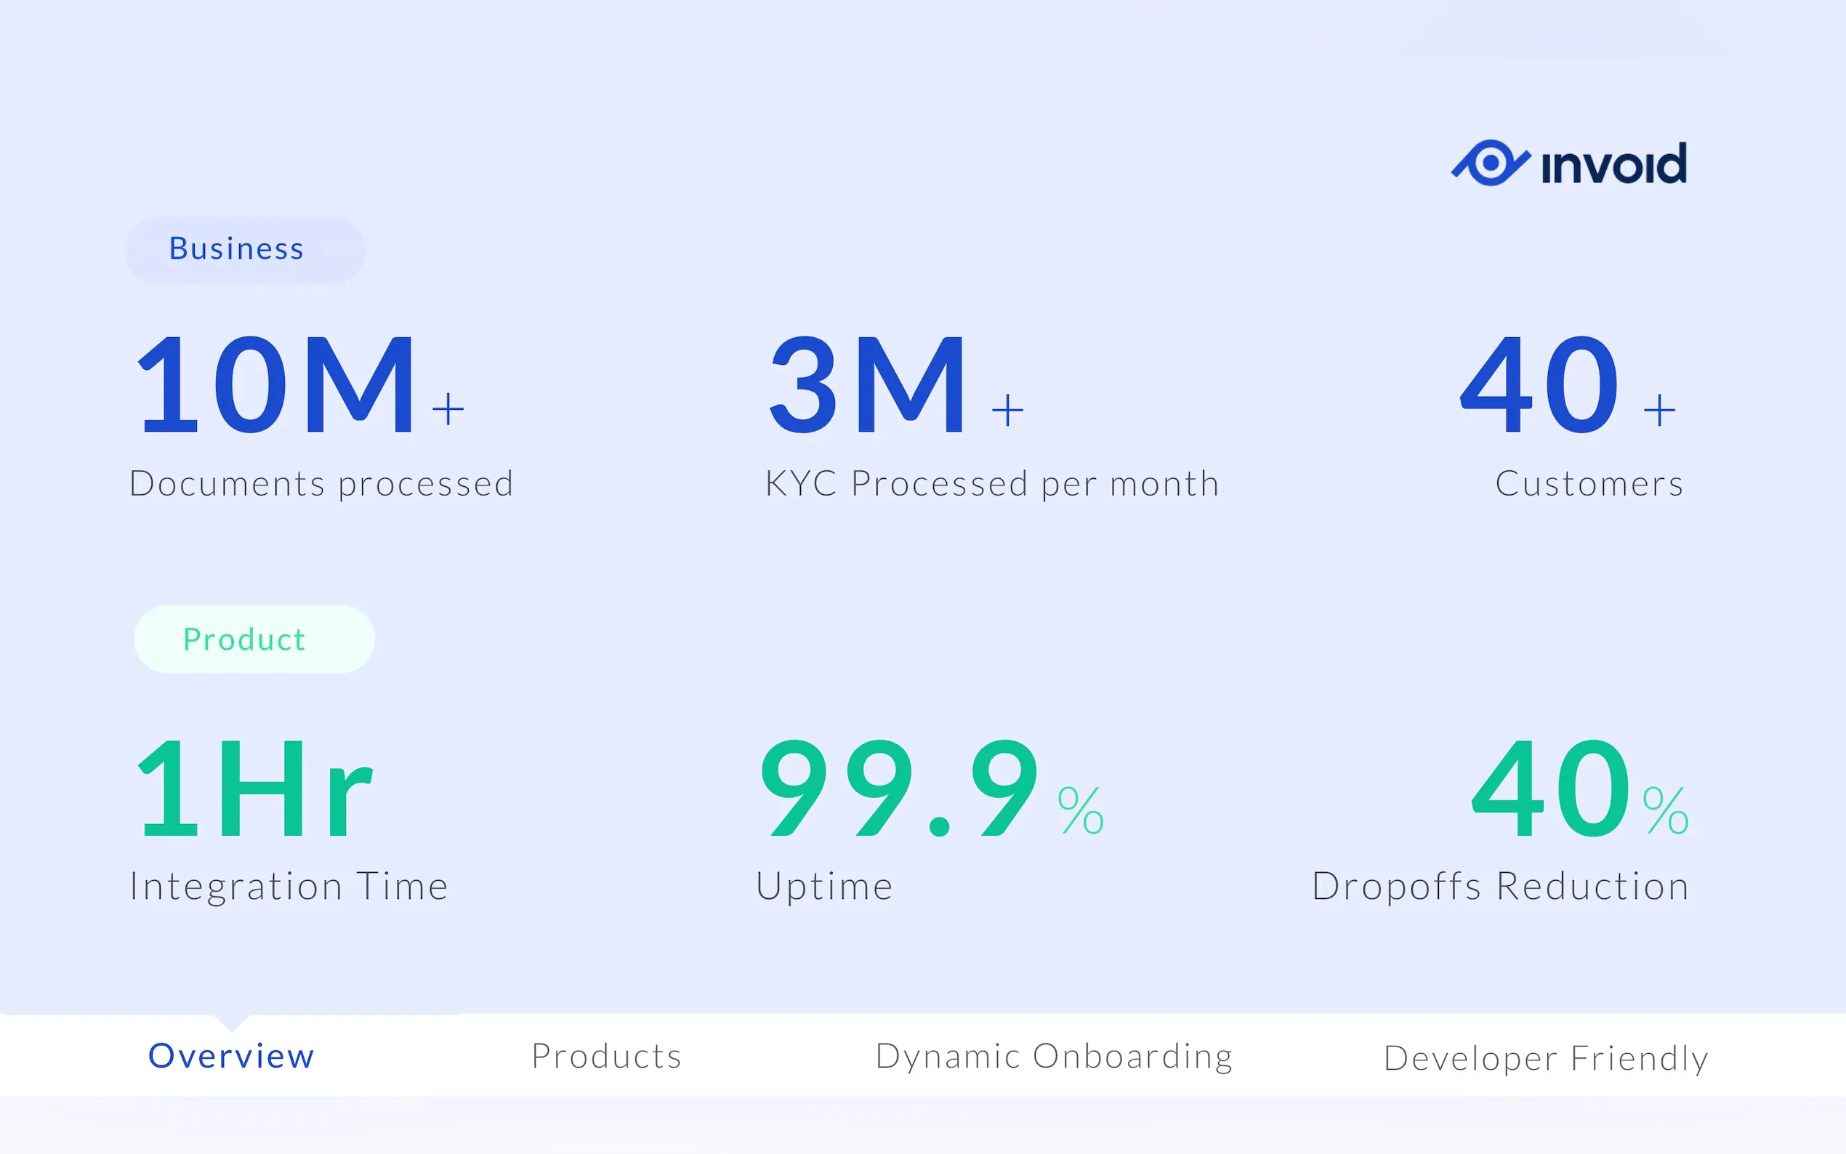This screenshot has width=1846, height=1154.
Task: Click the Integration Time label
Action: tap(289, 886)
